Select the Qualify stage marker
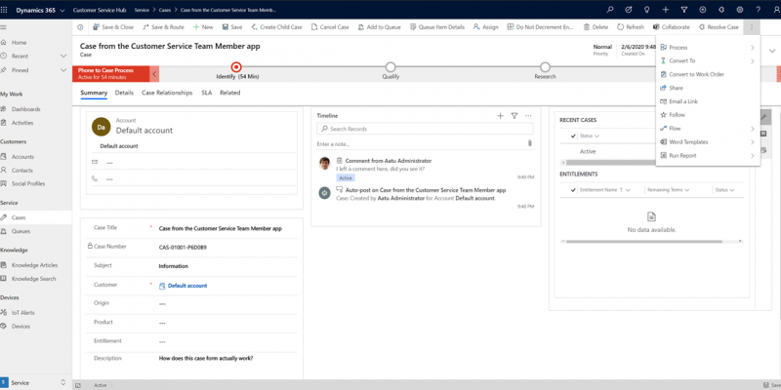781x390 pixels. [x=390, y=67]
